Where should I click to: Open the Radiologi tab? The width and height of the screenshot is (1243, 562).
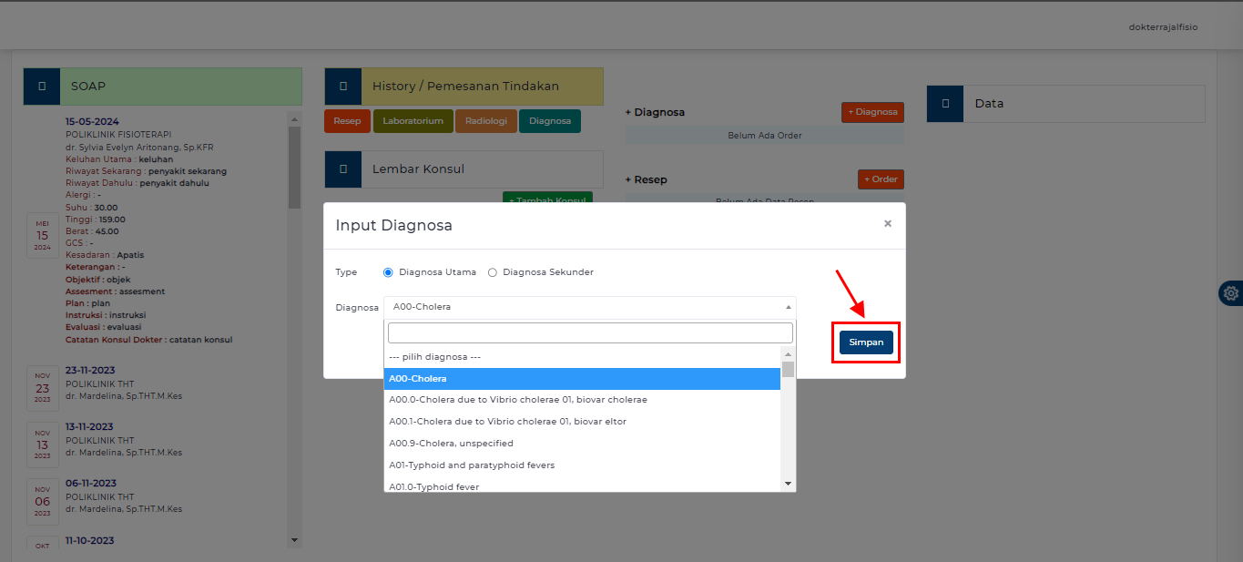point(486,121)
